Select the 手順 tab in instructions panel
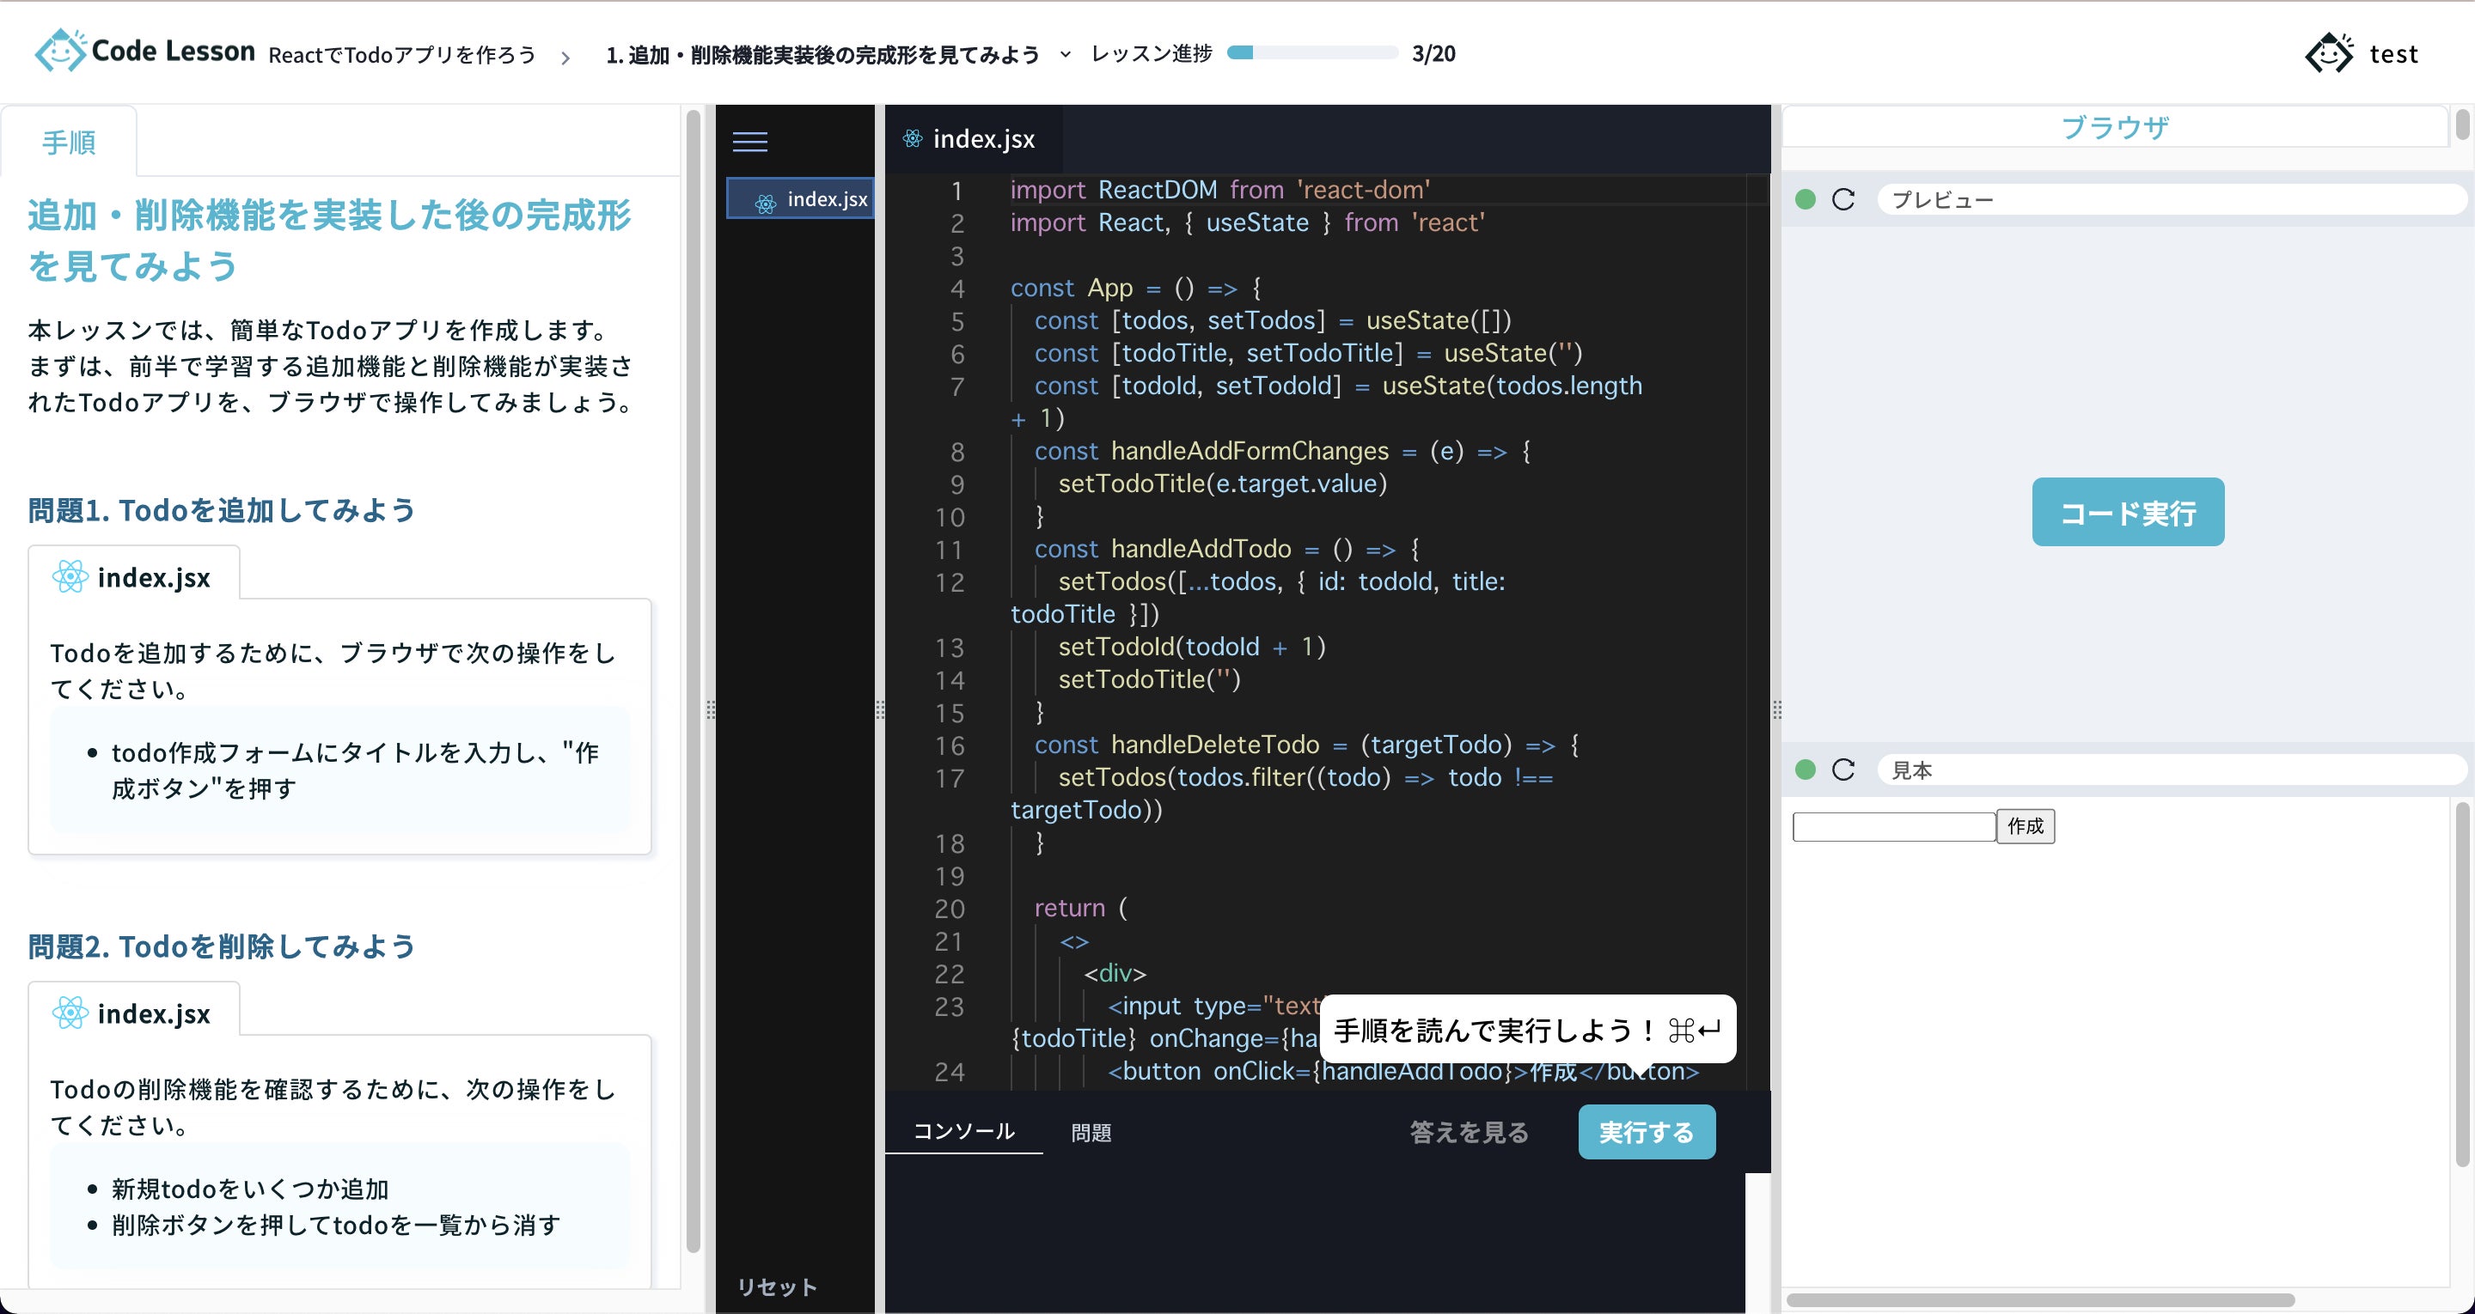Image resolution: width=2475 pixels, height=1314 pixels. pyautogui.click(x=68, y=143)
